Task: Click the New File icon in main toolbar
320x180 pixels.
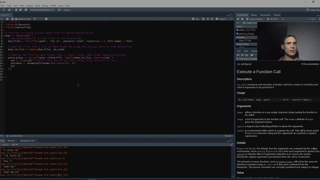Action: 3,10
